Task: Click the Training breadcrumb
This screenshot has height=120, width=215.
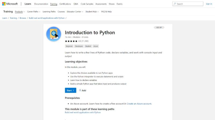Action: 13,18
